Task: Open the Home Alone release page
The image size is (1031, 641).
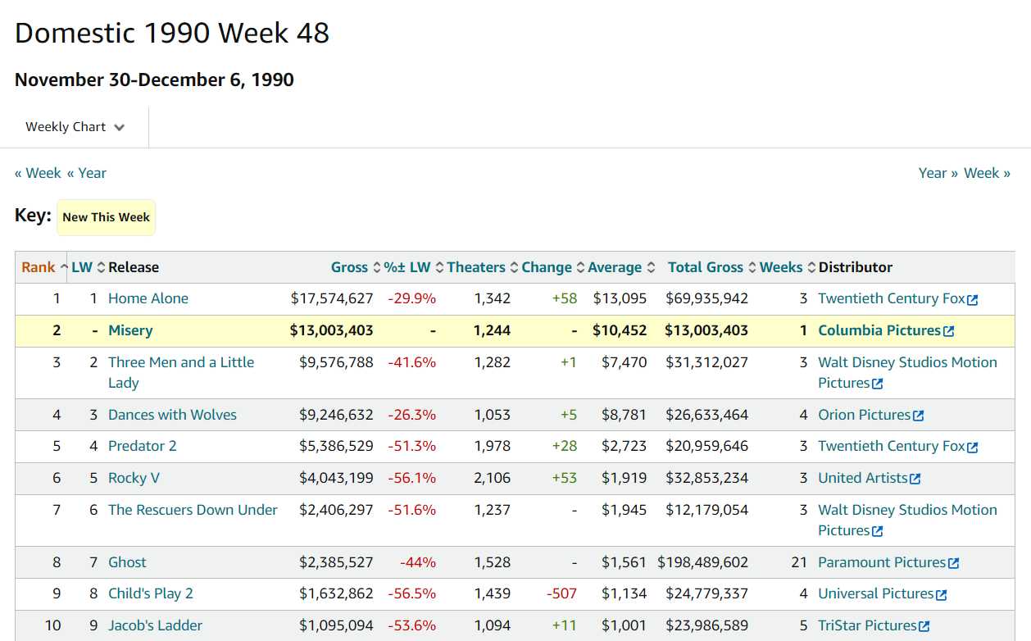Action: click(x=148, y=298)
